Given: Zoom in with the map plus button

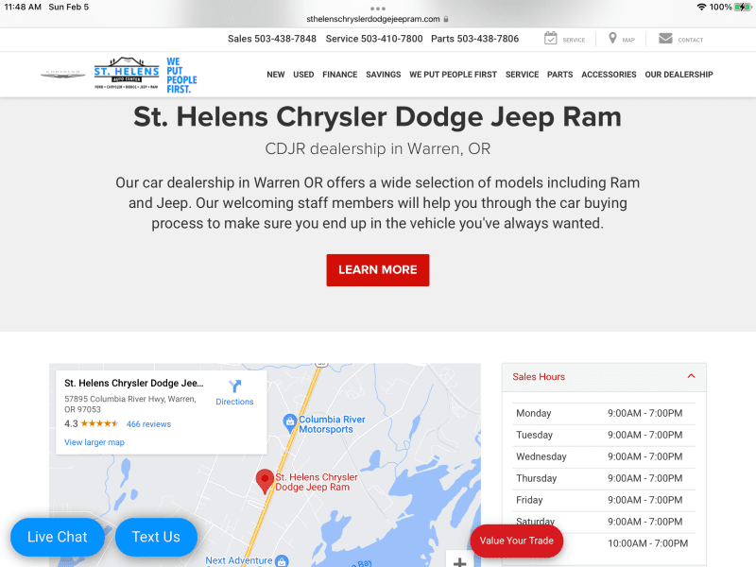Looking at the screenshot, I should [x=459, y=560].
